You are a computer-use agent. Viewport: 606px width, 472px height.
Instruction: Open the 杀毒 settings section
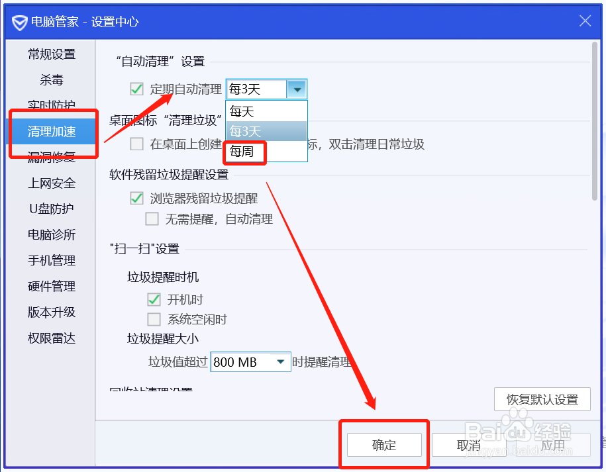52,79
